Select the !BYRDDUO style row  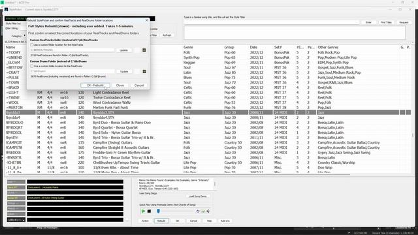click(208, 123)
